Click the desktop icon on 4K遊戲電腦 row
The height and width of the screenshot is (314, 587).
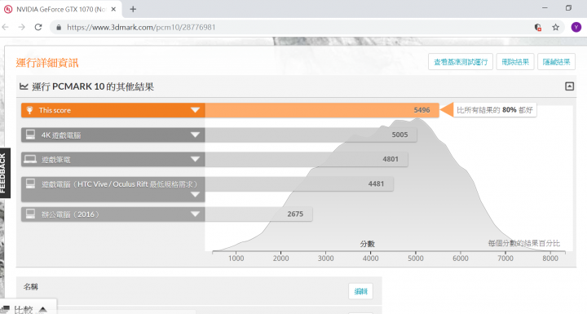point(30,135)
